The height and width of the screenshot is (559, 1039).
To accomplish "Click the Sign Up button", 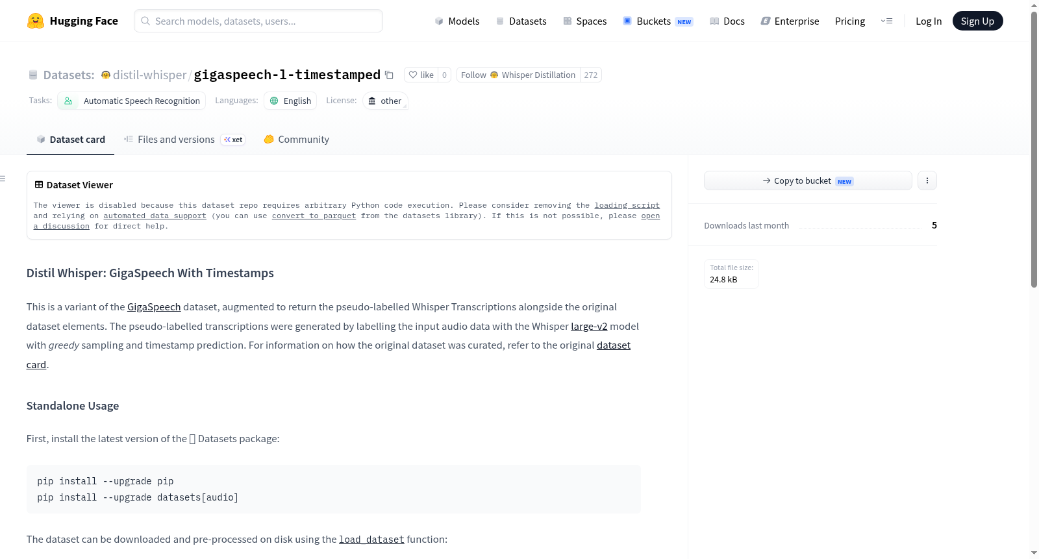I will (977, 21).
